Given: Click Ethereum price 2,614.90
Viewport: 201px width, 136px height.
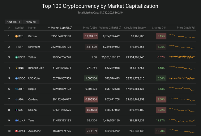Looking at the screenshot, I should coord(92,47).
